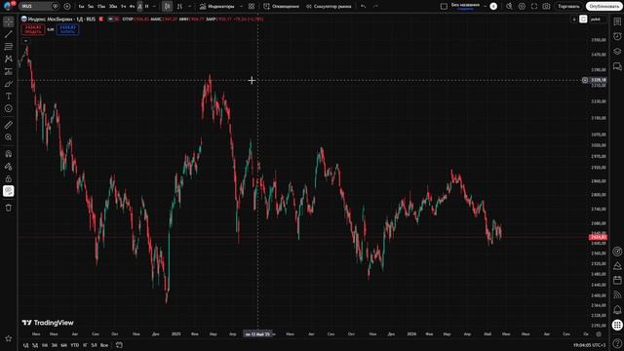The width and height of the screenshot is (624, 351).
Task: Open the TradingView user profile avatar
Action: point(9,6)
